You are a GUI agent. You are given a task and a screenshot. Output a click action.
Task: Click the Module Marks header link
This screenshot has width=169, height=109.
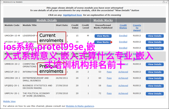click(x=103, y=20)
